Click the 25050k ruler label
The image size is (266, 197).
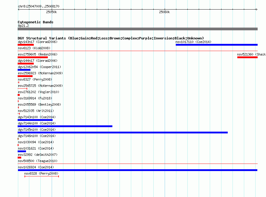[51, 12]
